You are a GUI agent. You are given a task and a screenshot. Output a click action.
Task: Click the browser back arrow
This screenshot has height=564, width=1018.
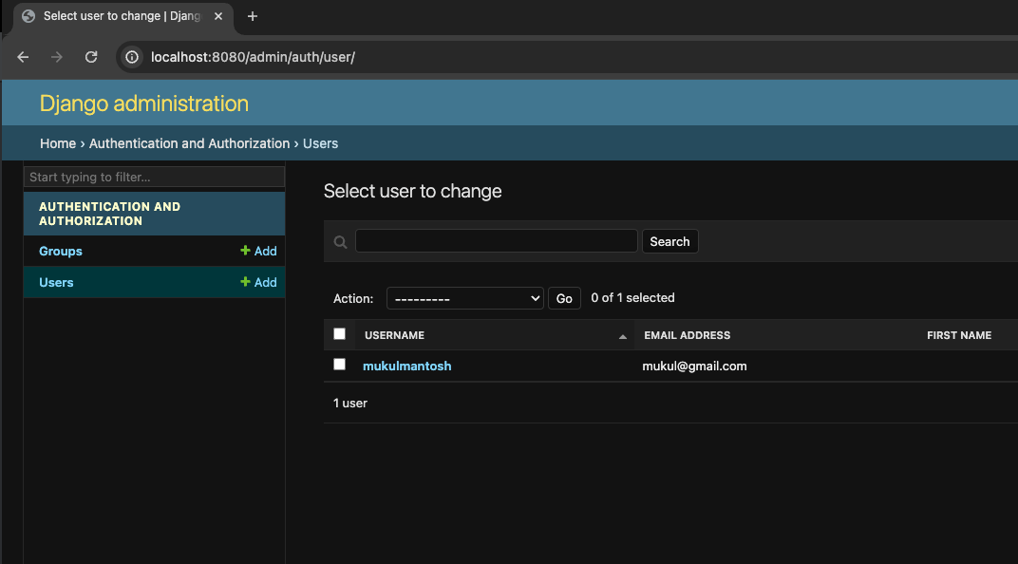[23, 57]
